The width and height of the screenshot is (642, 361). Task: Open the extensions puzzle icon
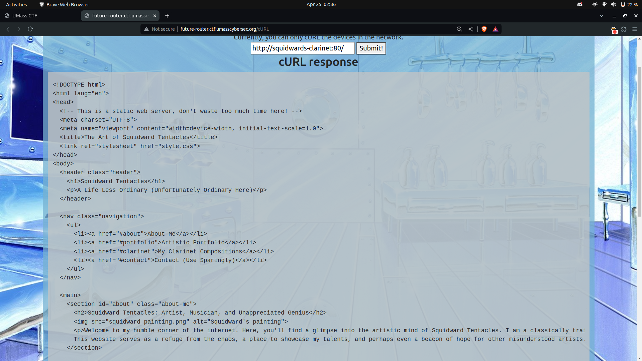pyautogui.click(x=624, y=29)
